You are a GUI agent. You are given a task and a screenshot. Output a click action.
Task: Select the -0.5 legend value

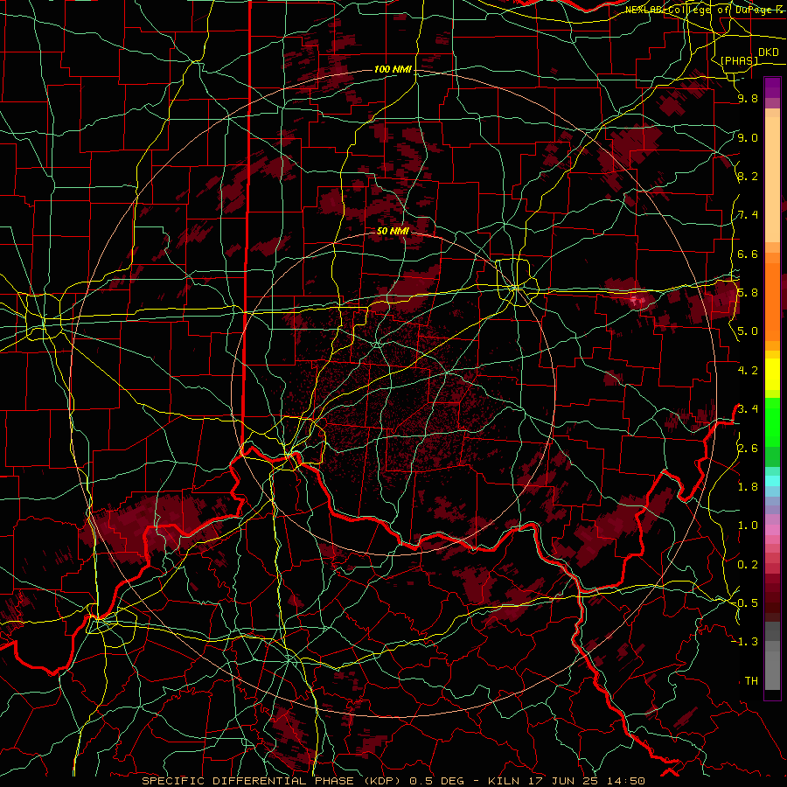tap(745, 603)
